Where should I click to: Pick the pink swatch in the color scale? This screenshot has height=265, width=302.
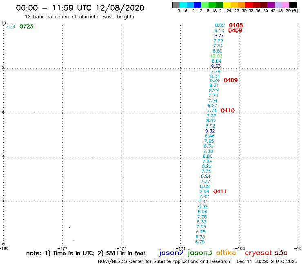[285, 5]
